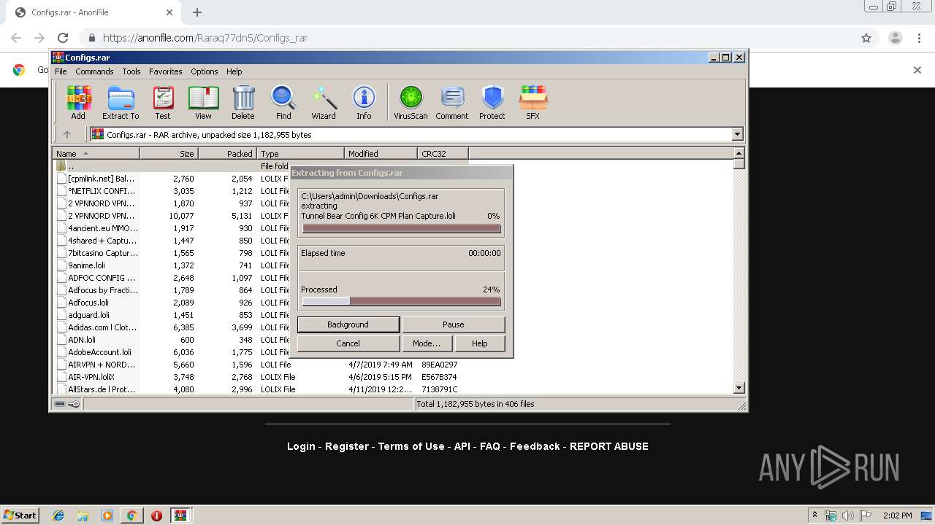Sort by the Size column header
The image size is (935, 525).
click(169, 153)
